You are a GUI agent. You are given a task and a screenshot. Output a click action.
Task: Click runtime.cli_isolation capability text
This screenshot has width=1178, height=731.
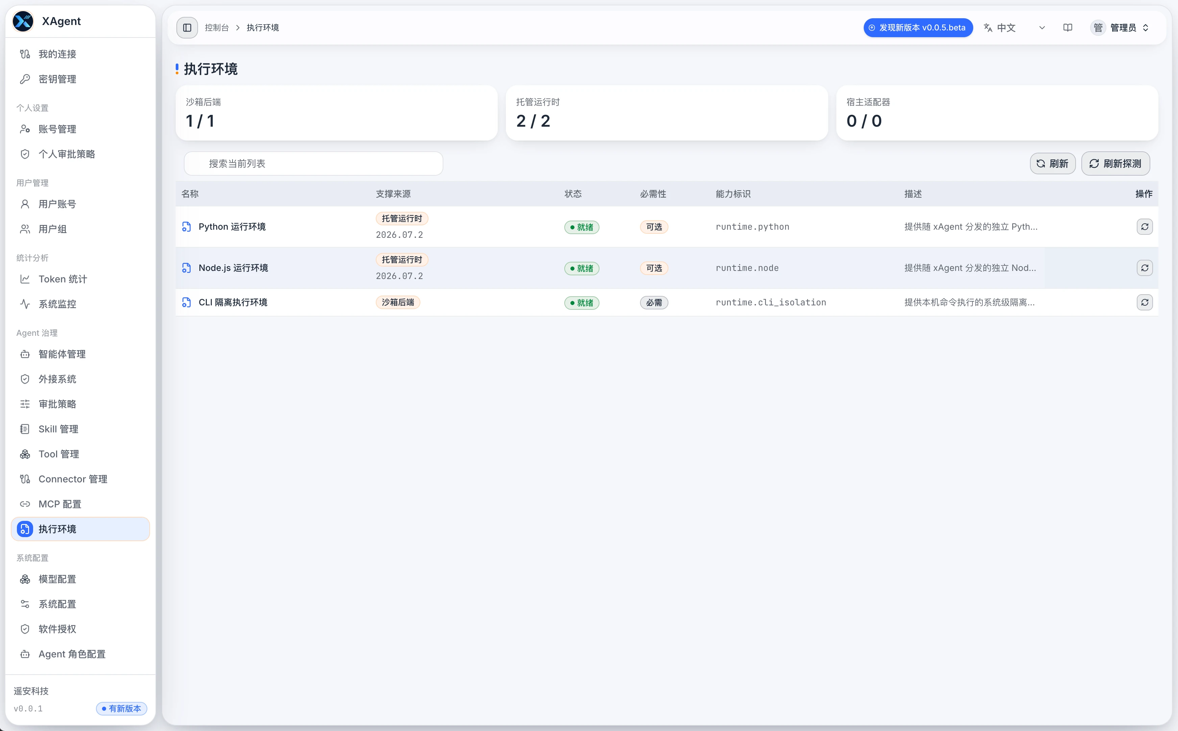(771, 302)
